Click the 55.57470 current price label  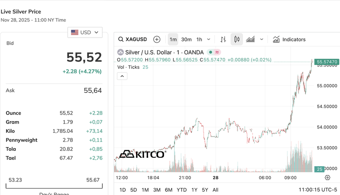[x=326, y=62]
